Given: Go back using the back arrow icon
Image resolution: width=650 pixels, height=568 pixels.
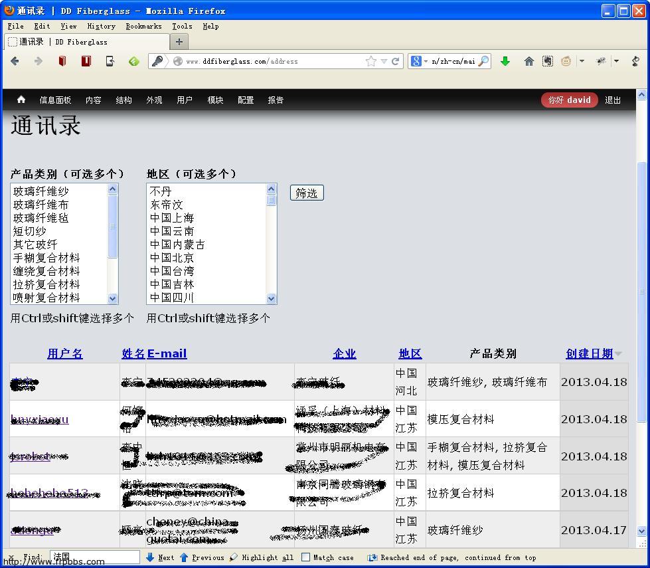Looking at the screenshot, I should coord(15,60).
